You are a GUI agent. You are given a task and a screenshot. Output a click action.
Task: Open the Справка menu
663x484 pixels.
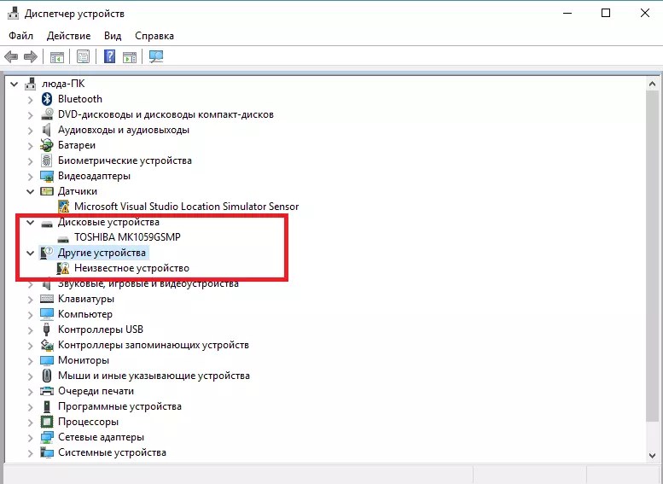click(154, 36)
